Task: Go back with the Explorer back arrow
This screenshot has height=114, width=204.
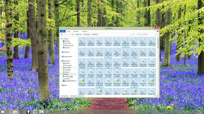Action: click(x=62, y=35)
